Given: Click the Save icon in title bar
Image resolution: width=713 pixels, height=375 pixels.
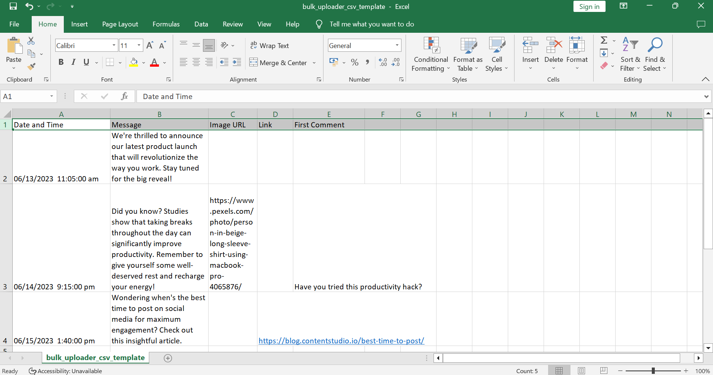Looking at the screenshot, I should click(13, 6).
